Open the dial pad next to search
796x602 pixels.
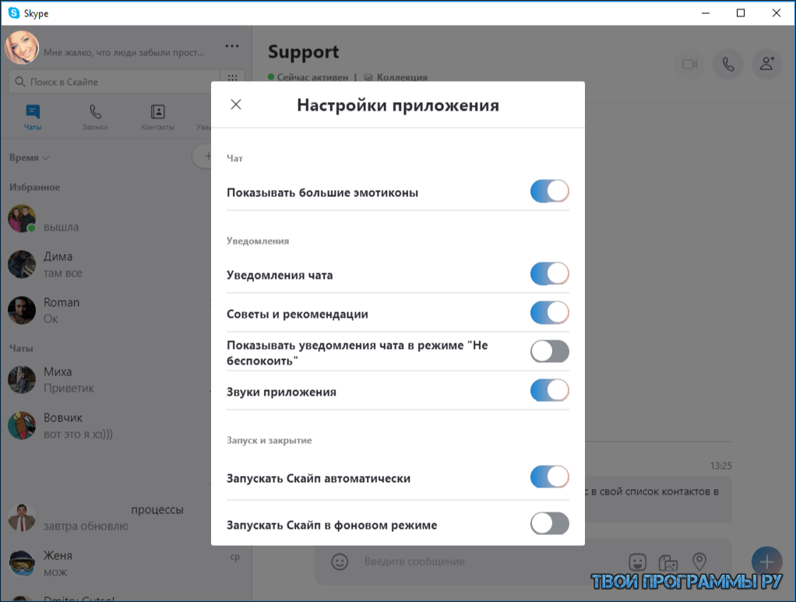[232, 81]
